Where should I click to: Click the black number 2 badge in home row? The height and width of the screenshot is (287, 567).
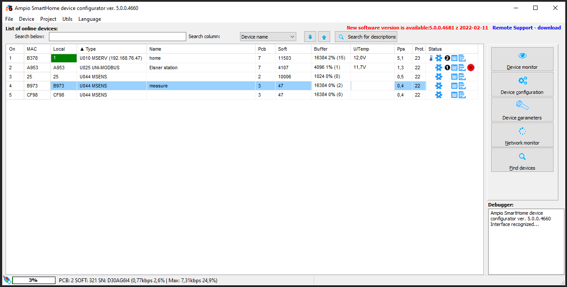tap(447, 58)
